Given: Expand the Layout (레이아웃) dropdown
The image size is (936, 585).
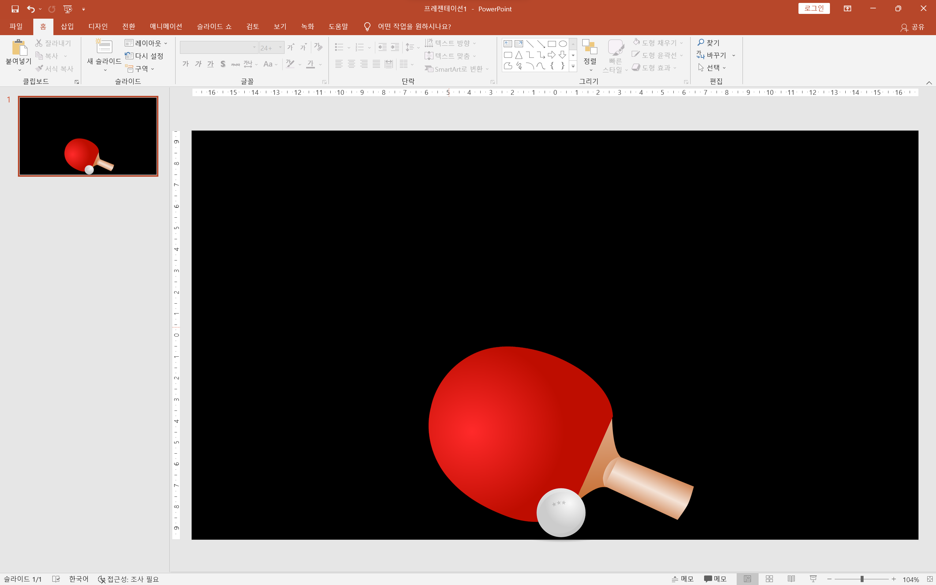Looking at the screenshot, I should (x=146, y=43).
